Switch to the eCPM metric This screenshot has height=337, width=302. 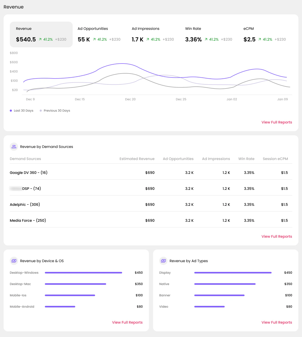(x=265, y=34)
